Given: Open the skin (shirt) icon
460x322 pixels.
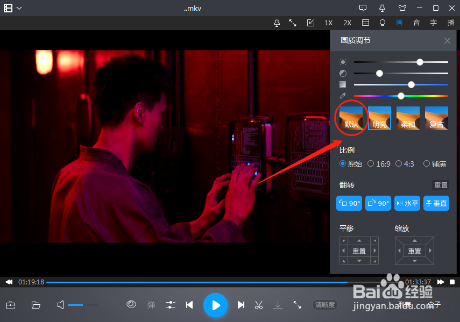Looking at the screenshot, I should click(402, 8).
